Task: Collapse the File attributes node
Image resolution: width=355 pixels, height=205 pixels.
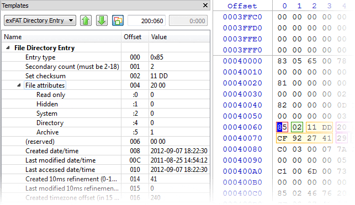Action: 19,85
